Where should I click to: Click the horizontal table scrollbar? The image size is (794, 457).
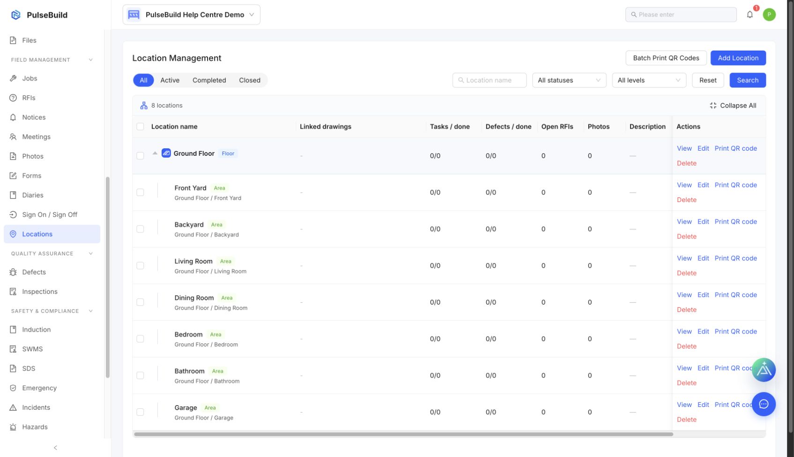[403, 434]
